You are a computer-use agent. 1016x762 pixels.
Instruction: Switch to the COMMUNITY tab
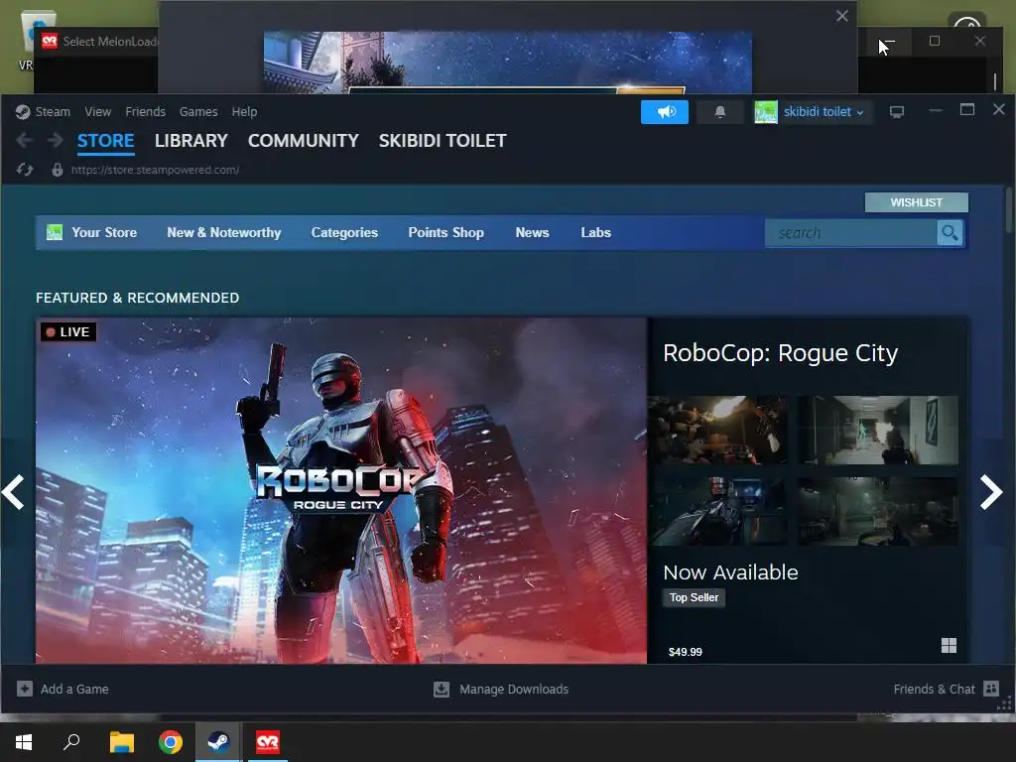click(304, 141)
